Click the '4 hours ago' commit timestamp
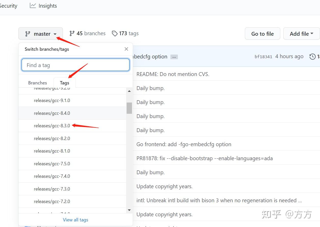 point(289,56)
